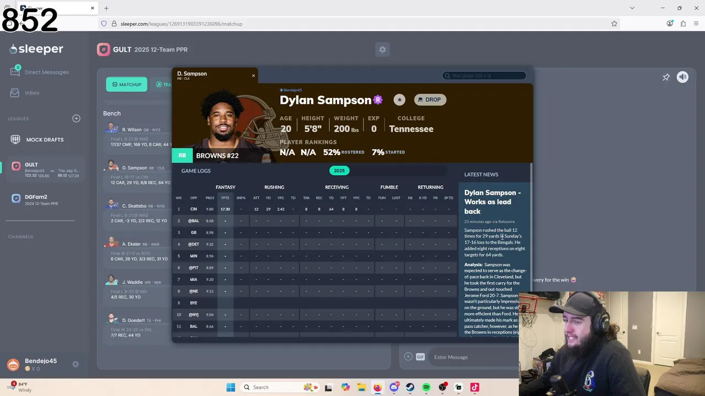Click bench player A. Ekeler

click(138, 251)
